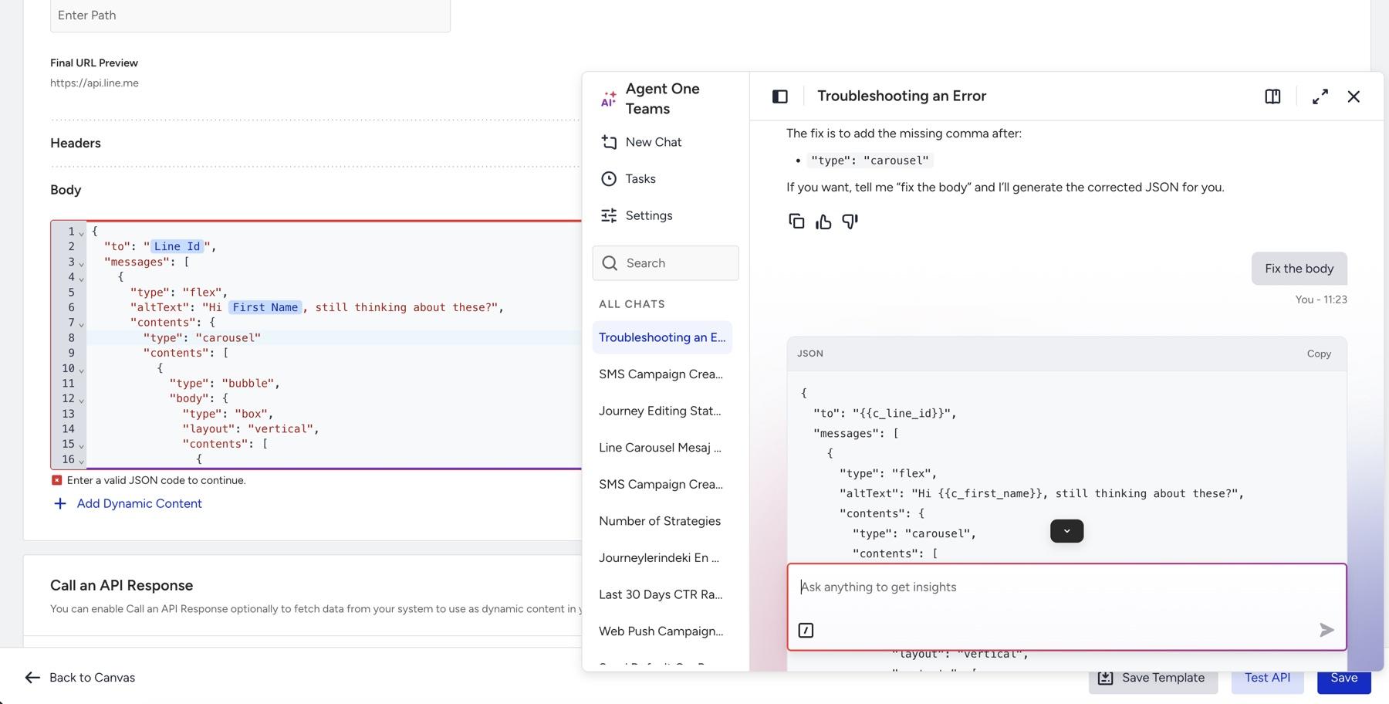Select the Troubleshooting an E... chat

coord(662,337)
